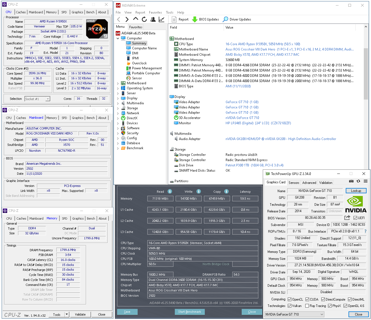Image resolution: width=371 pixels, height=320 pixels.
Task: Switch to SPD tab in top CPU-Z window
Action: 64,12
